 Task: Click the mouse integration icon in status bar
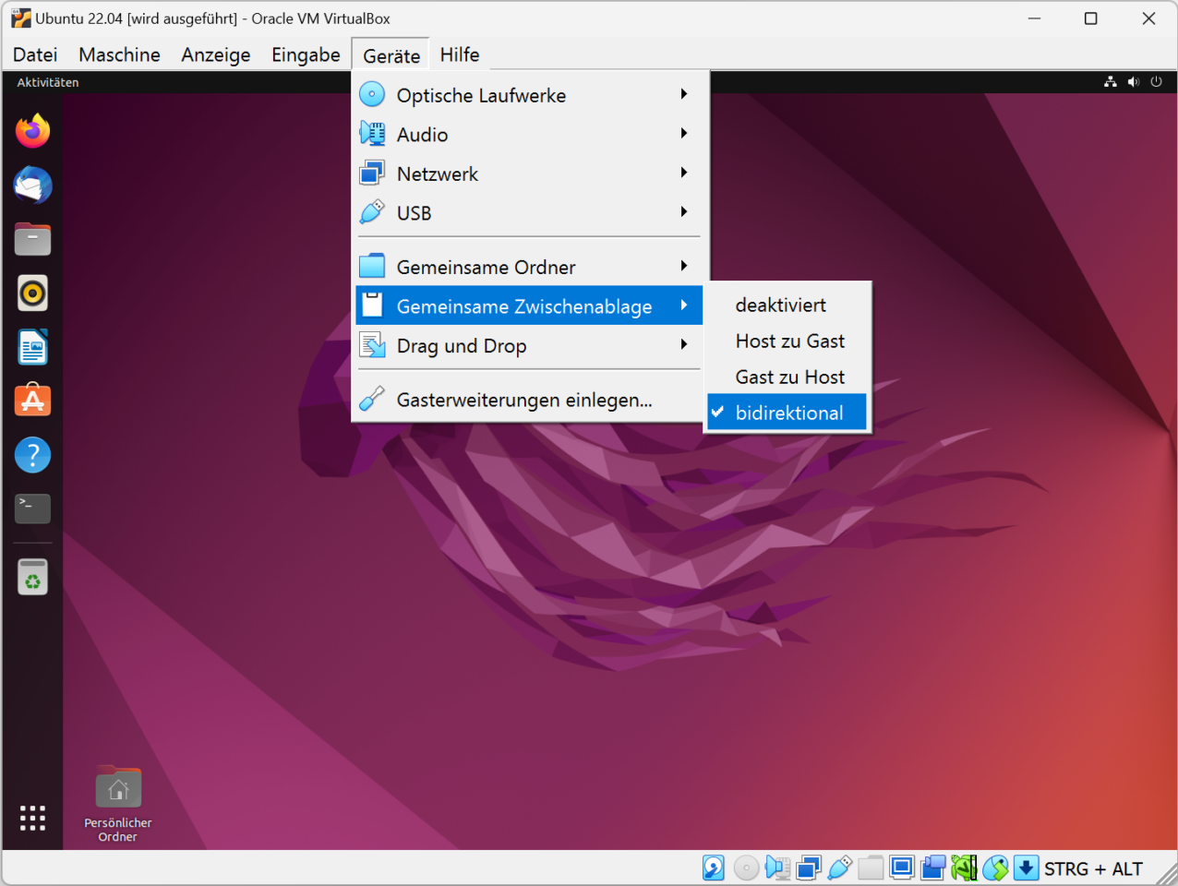[x=995, y=868]
